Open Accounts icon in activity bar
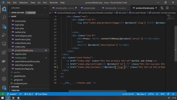The image size is (177, 100). point(4,79)
